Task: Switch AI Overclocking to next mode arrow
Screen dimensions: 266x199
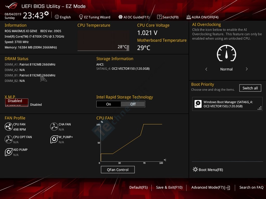Action: point(247,69)
